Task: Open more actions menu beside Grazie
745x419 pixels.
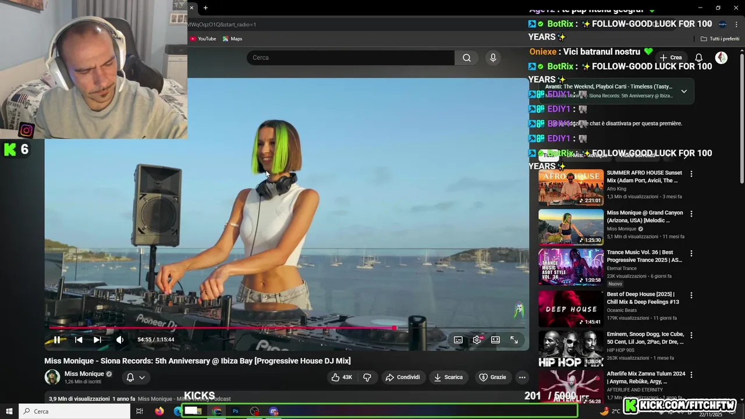Action: tap(522, 377)
